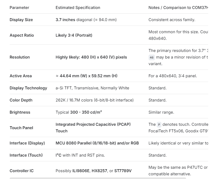Click the Likely 3:4 (Portrait) cell
The width and height of the screenshot is (219, 179).
pyautogui.click(x=74, y=35)
